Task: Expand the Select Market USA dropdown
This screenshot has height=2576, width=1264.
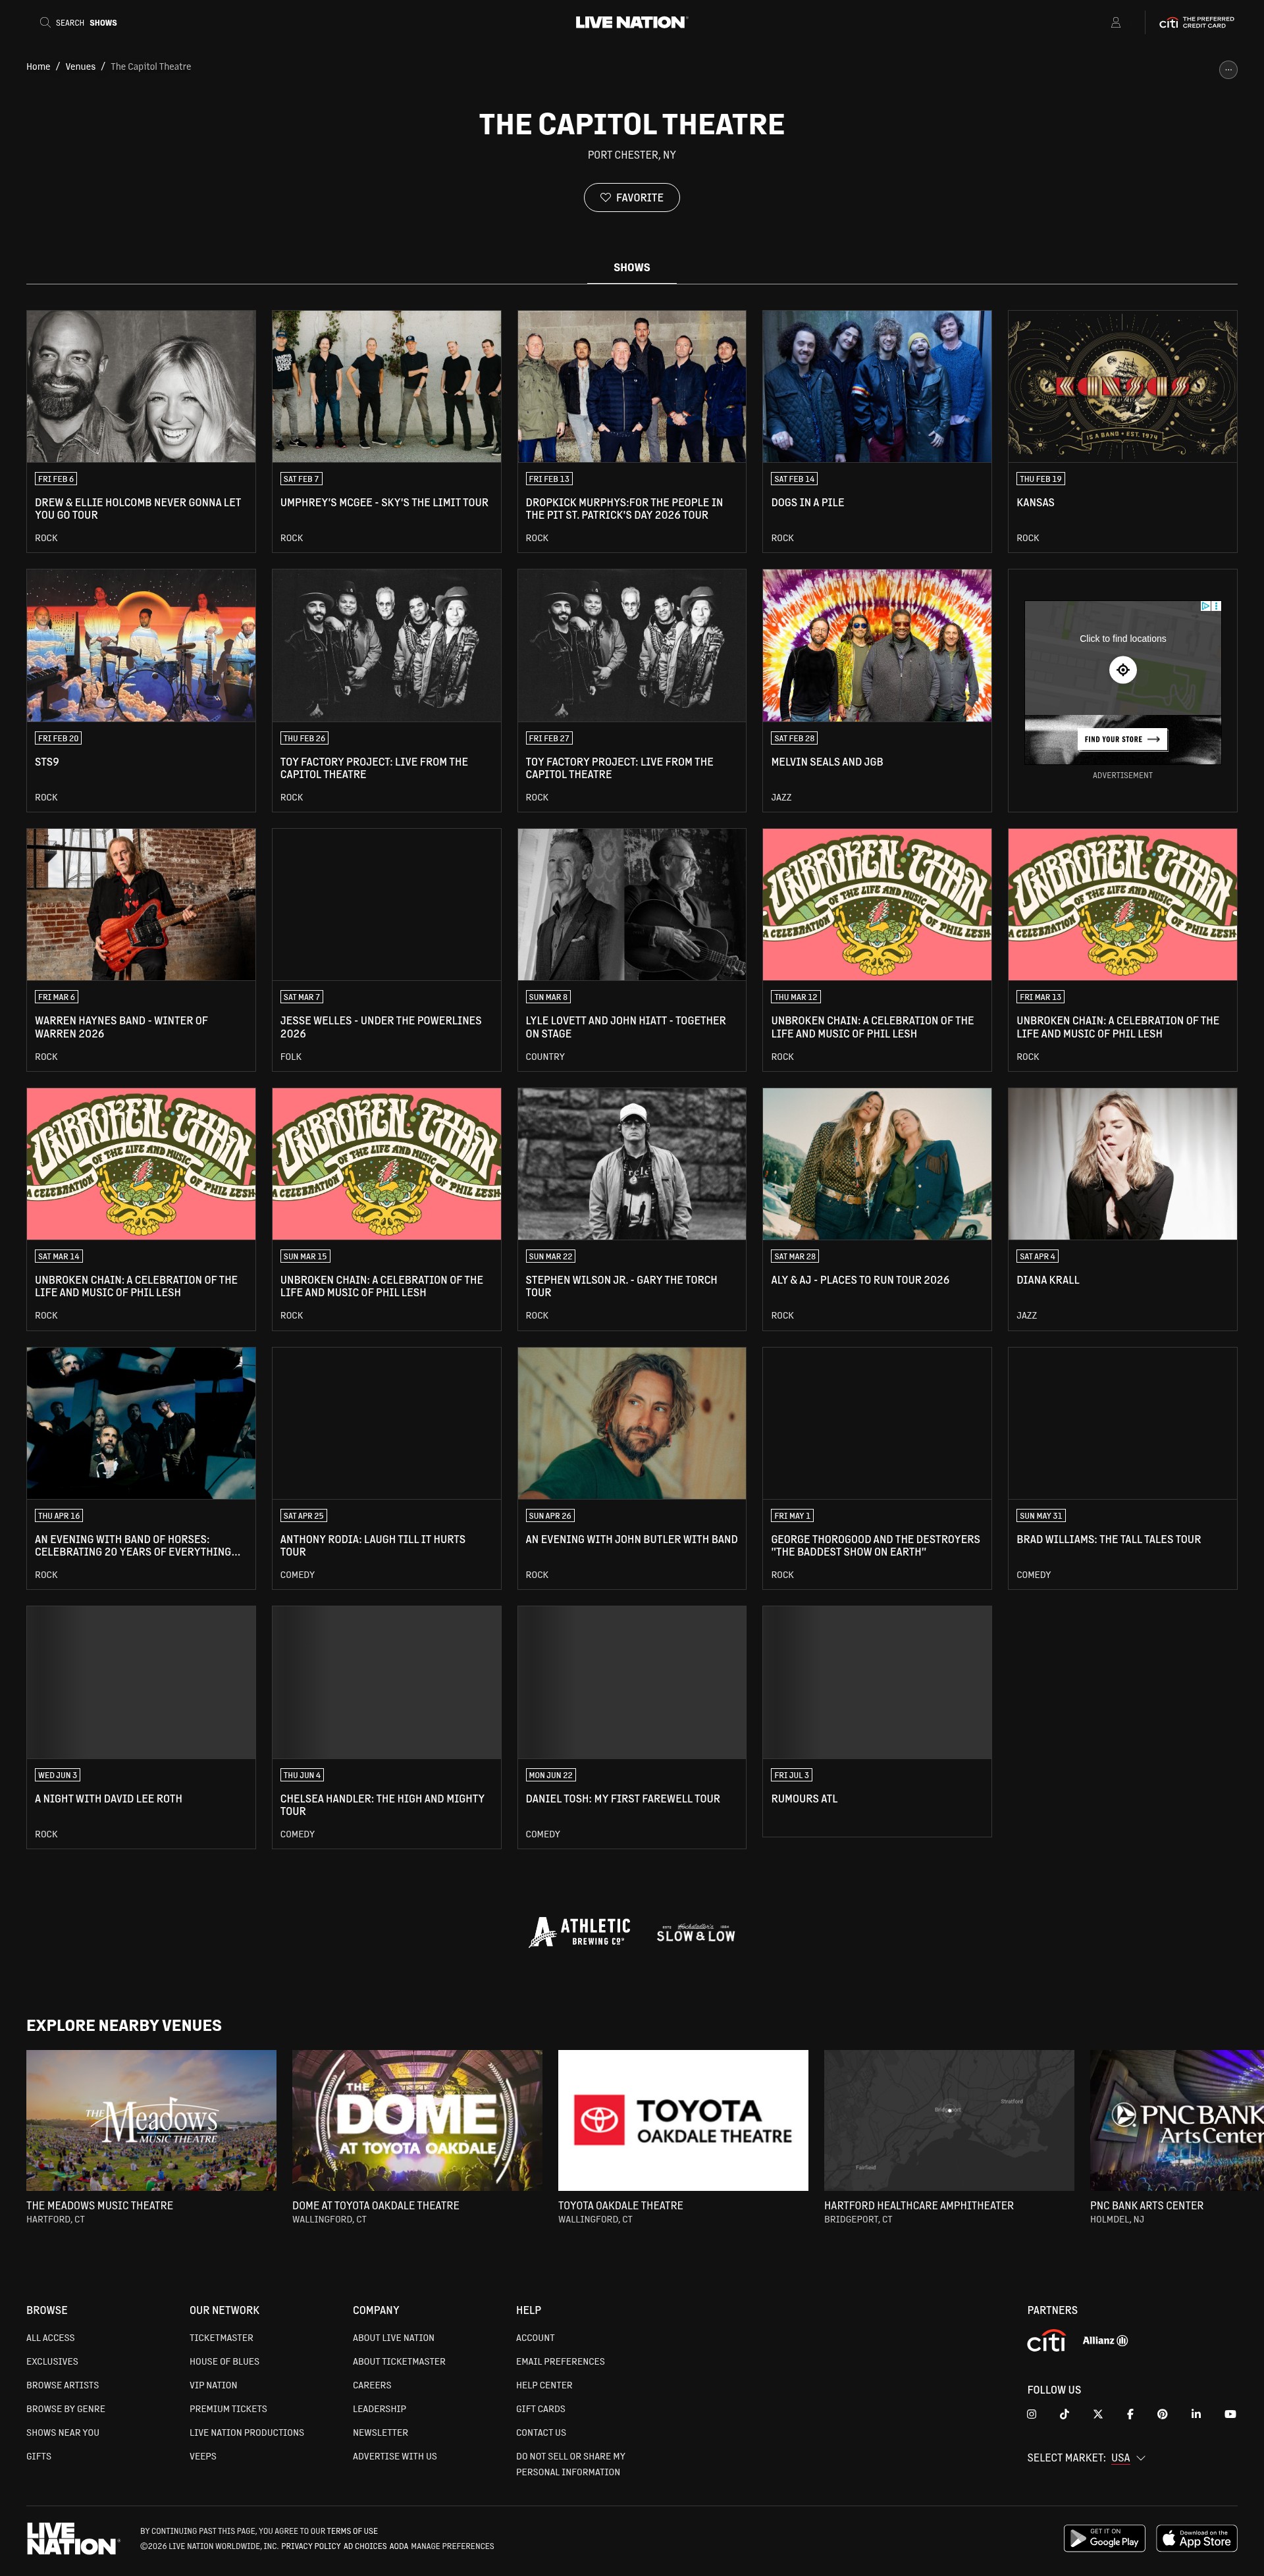Action: [1087, 2458]
